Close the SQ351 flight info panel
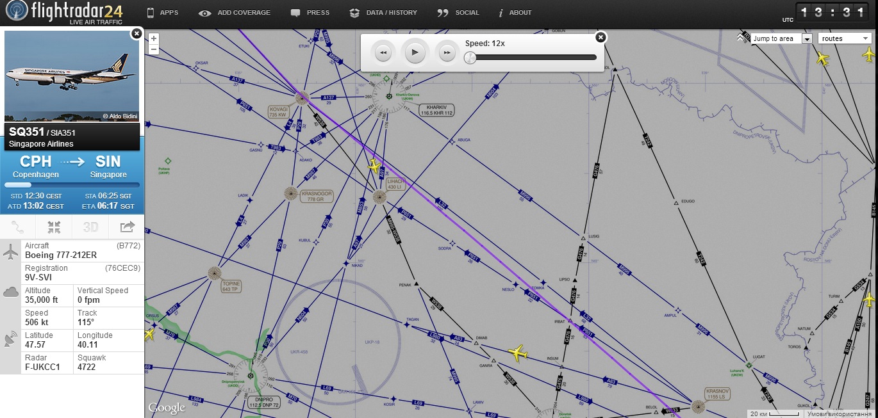Viewport: 878px width, 418px height. (136, 34)
